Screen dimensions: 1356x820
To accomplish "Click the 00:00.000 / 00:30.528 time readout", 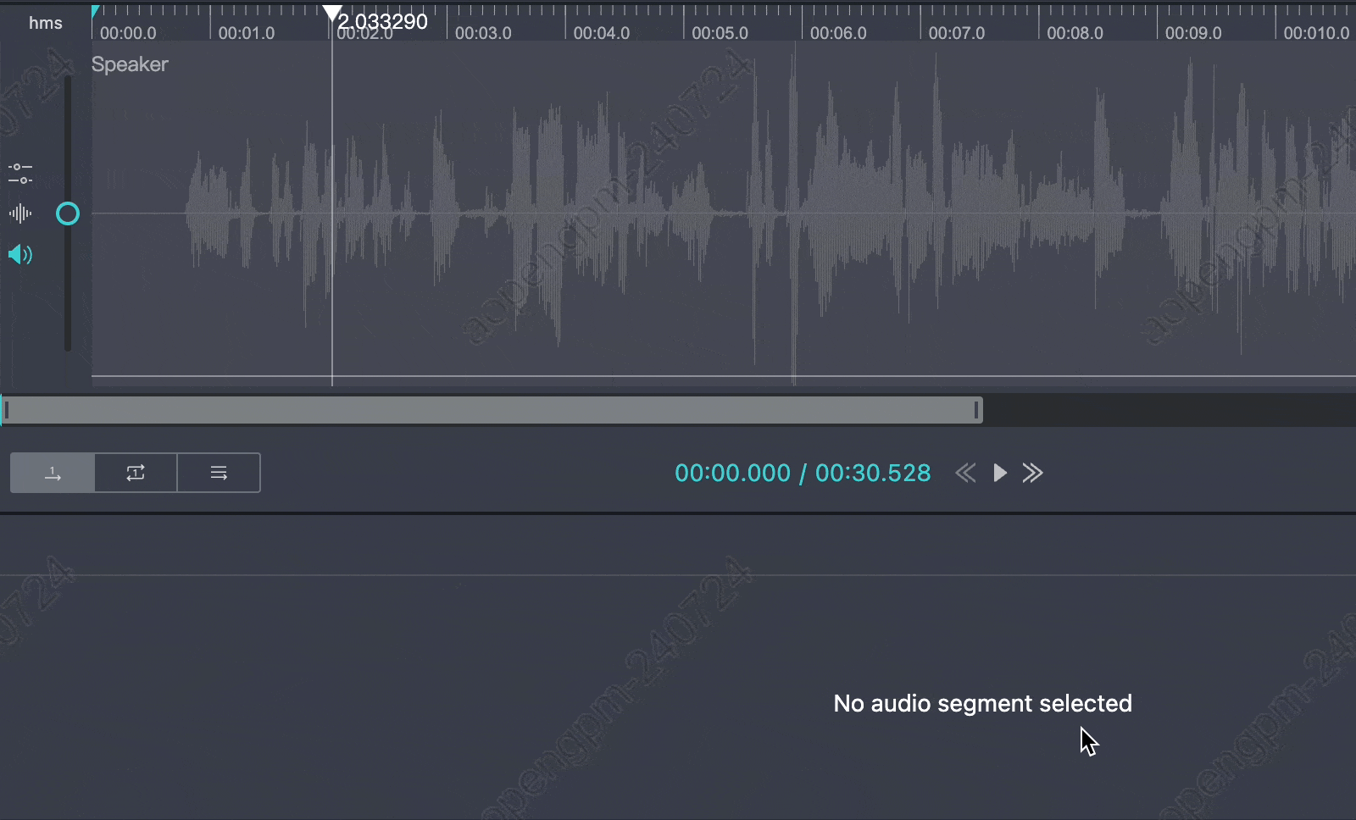I will click(802, 473).
